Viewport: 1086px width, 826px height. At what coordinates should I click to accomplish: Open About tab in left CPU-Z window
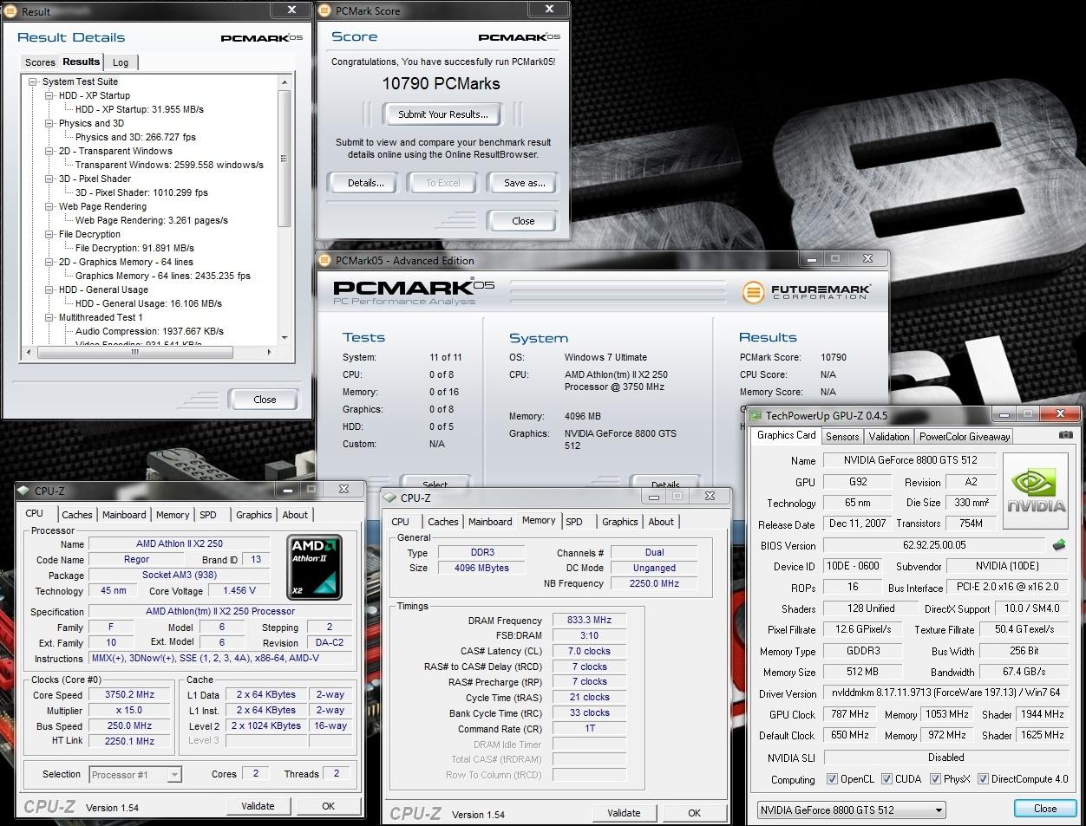[295, 515]
